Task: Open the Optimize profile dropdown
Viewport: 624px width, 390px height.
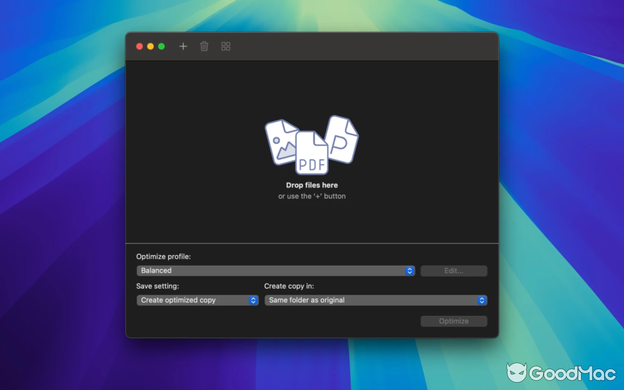Action: tap(275, 271)
